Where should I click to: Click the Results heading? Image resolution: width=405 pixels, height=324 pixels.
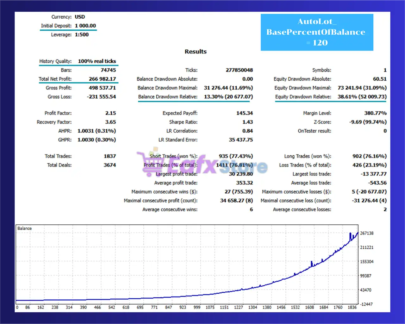coord(196,52)
